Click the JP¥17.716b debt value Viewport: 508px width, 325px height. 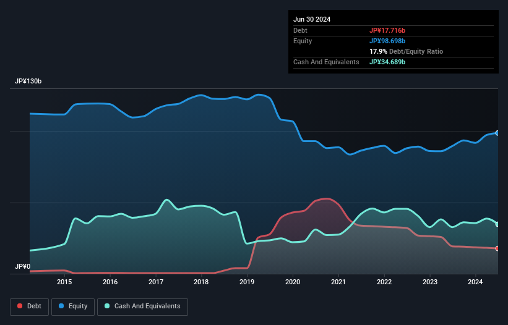pos(387,30)
